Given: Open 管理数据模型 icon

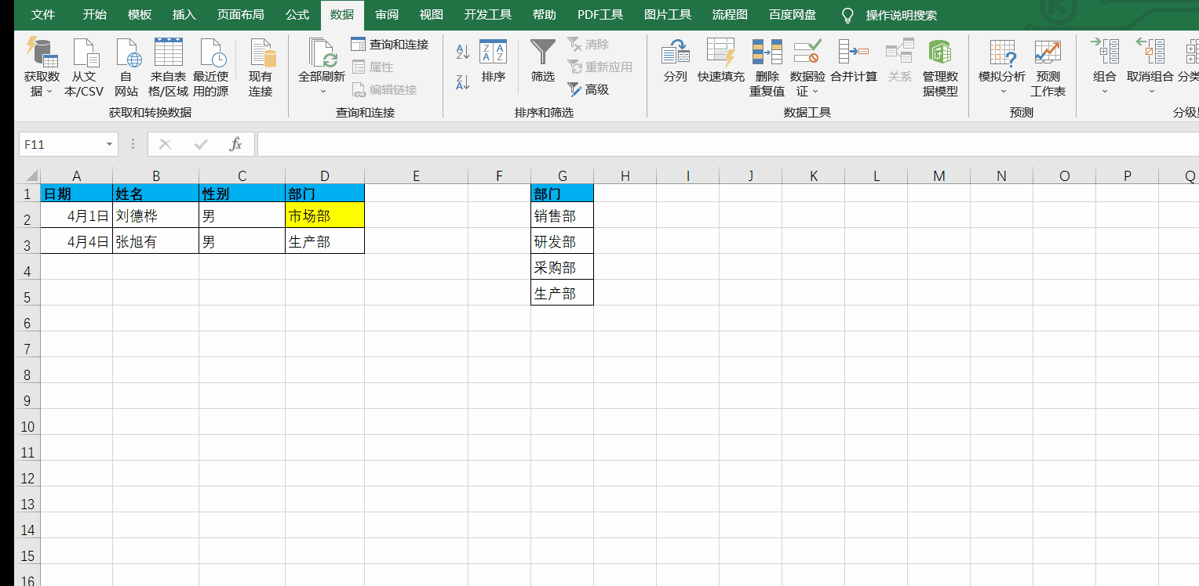Looking at the screenshot, I should 939,53.
